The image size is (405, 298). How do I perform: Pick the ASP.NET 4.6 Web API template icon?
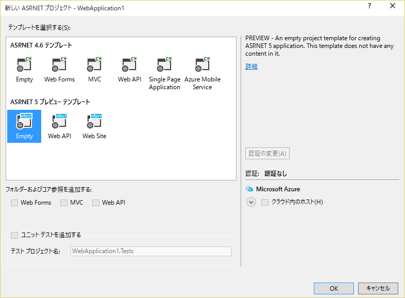[x=129, y=64]
